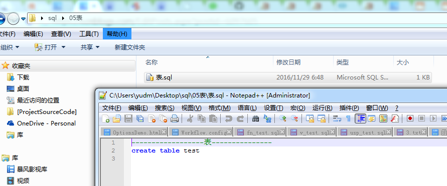447x186 pixels.
Task: Print the document using the printer icon
Action: pos(175,118)
